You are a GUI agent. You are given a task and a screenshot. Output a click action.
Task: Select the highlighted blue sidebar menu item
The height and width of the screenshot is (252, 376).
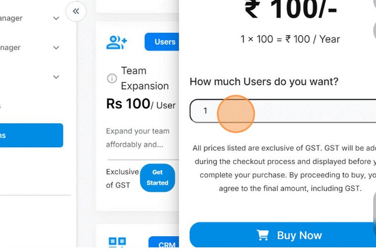click(31, 136)
